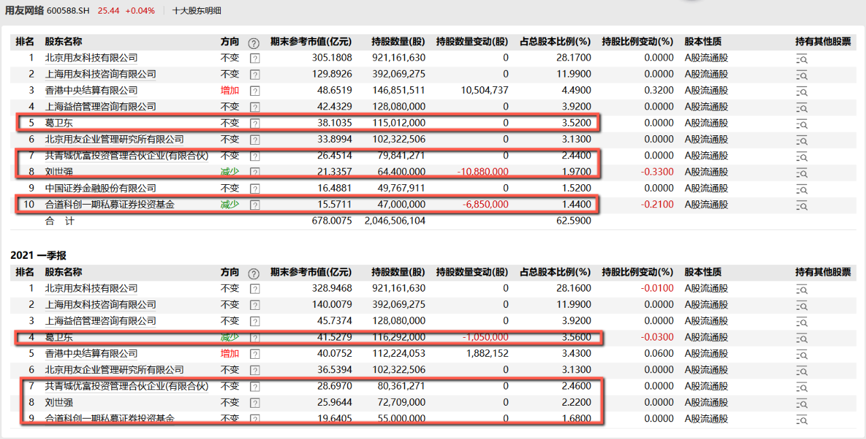Click share change value -6,850,000
Viewport: 866px width, 439px height.
[x=485, y=205]
